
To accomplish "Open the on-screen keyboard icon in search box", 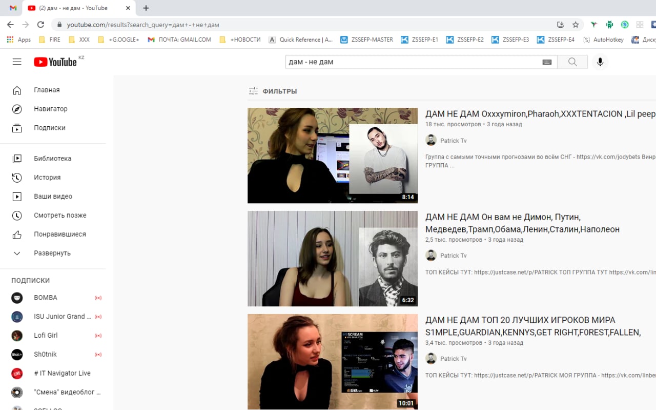I will coord(547,62).
